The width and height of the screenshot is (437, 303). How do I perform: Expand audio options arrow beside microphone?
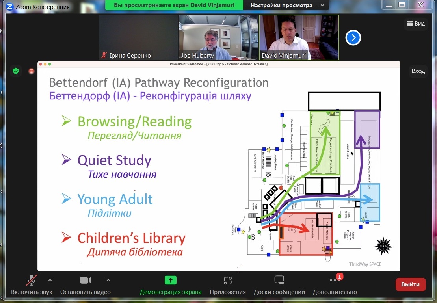click(x=50, y=280)
